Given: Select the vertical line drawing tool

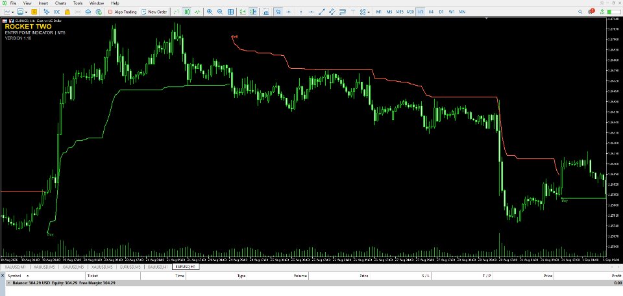Looking at the screenshot, I should point(300,12).
